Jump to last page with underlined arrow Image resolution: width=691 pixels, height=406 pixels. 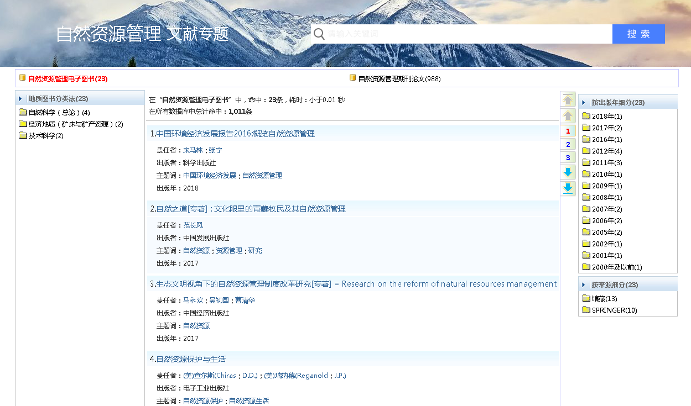click(568, 188)
